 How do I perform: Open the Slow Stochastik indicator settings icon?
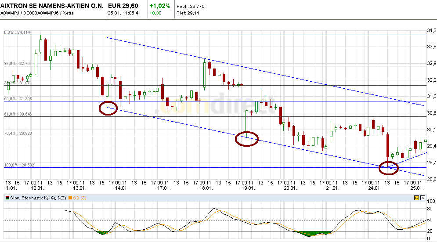pyautogui.click(x=416, y=198)
